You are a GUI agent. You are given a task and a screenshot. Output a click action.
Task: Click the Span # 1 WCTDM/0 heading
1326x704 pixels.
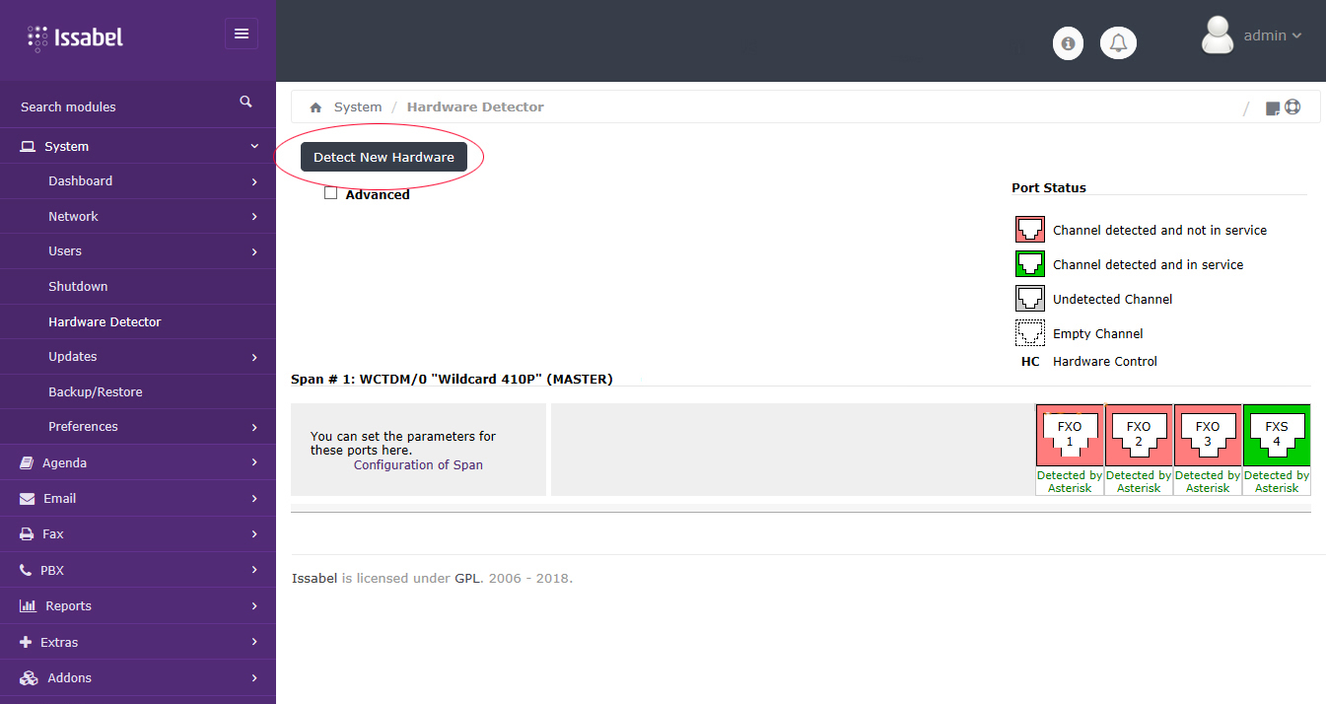(x=452, y=379)
